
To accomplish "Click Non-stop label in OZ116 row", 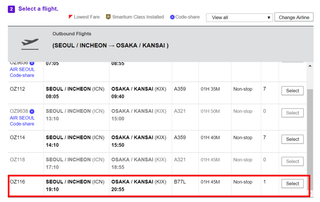I will 243,182.
